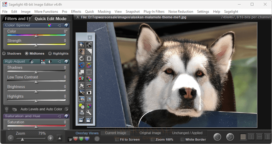
Task: Click the Saturation slider handle
Action: point(36,127)
